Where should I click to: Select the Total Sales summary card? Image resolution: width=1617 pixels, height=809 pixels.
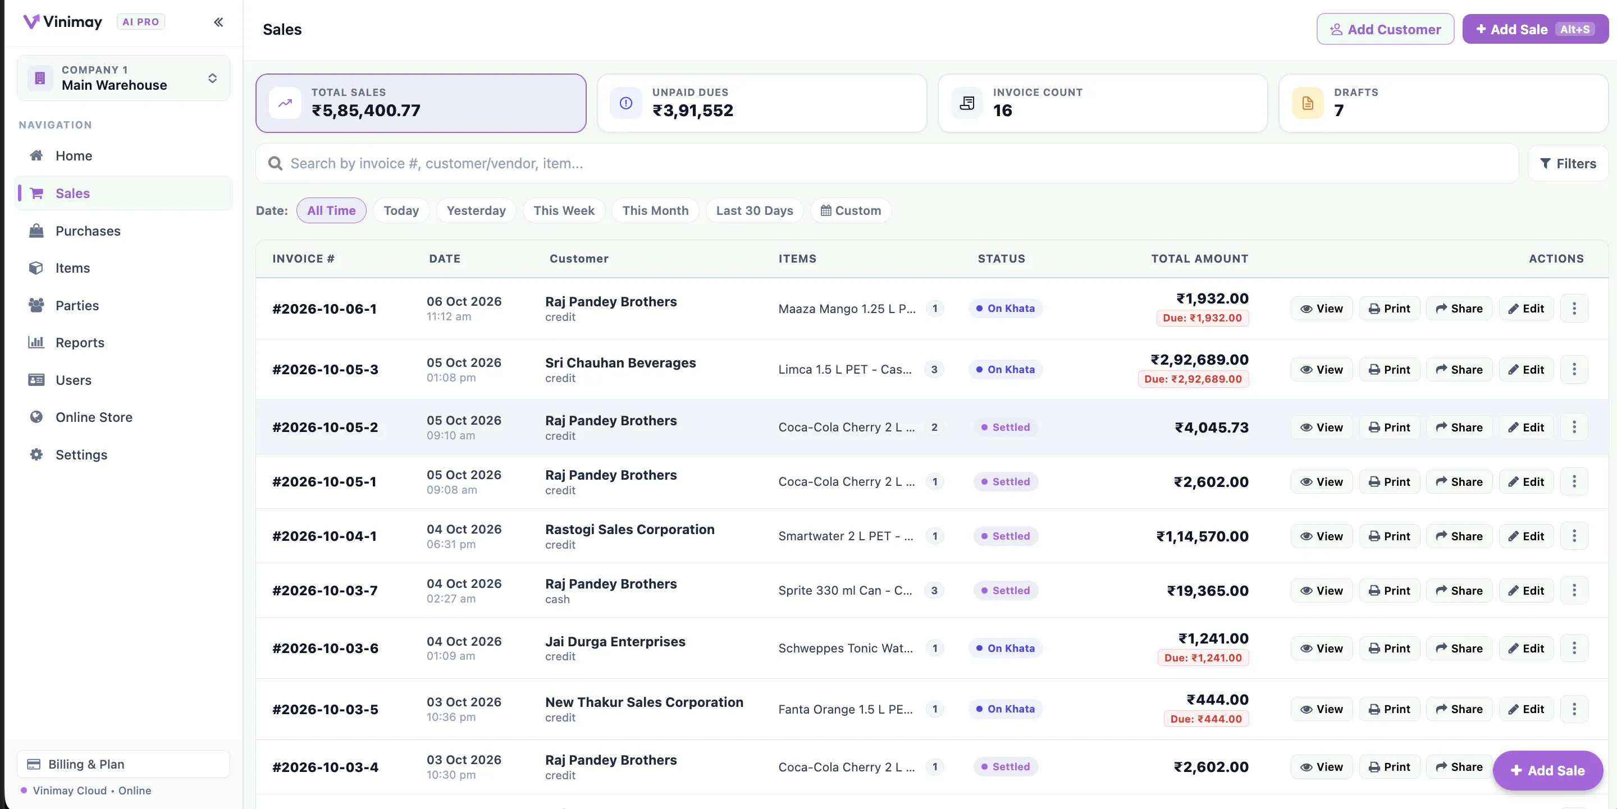coord(421,103)
